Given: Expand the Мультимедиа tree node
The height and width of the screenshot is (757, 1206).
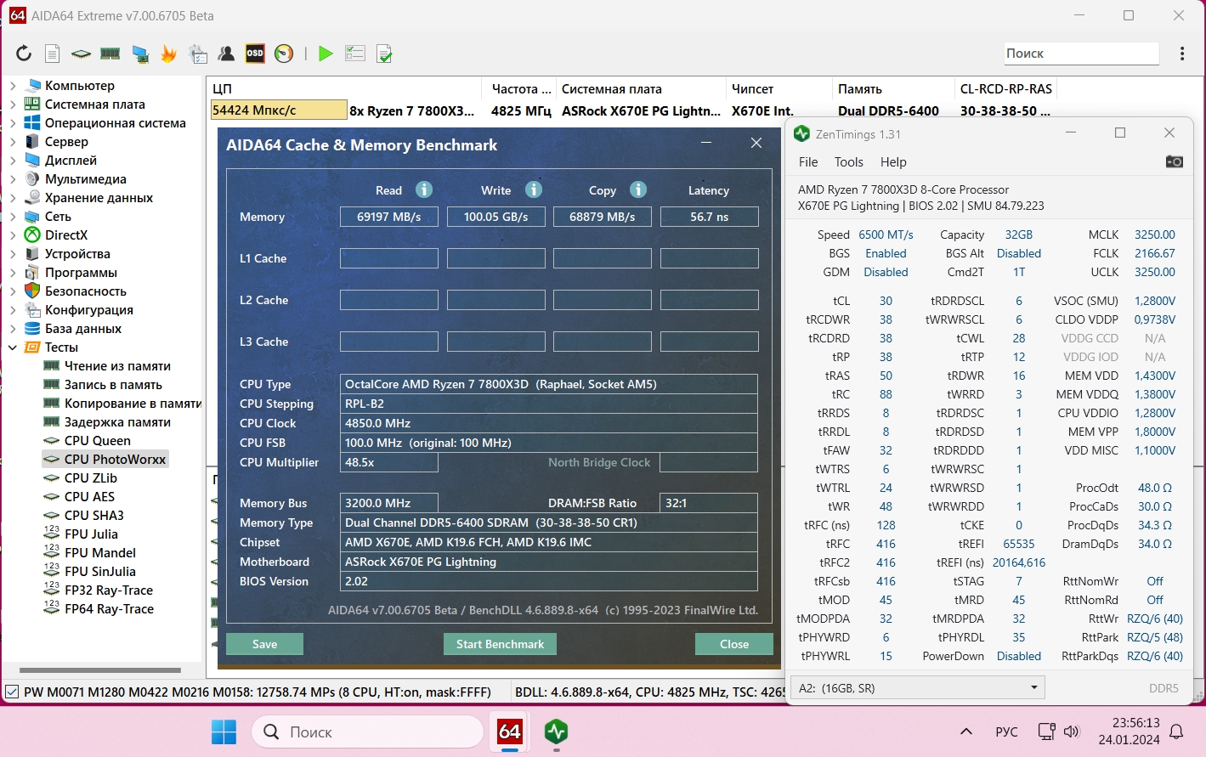Looking at the screenshot, I should coord(13,179).
